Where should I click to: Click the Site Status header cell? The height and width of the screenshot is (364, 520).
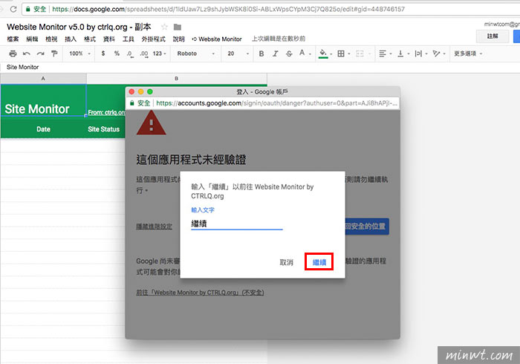[104, 129]
